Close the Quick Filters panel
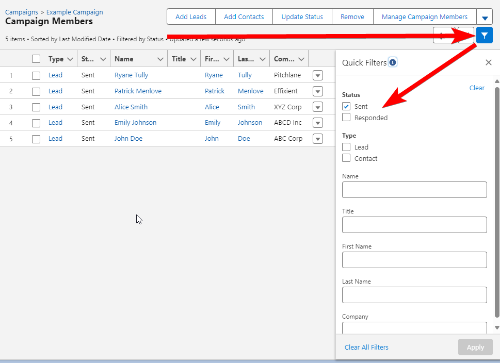The height and width of the screenshot is (363, 500). [489, 62]
